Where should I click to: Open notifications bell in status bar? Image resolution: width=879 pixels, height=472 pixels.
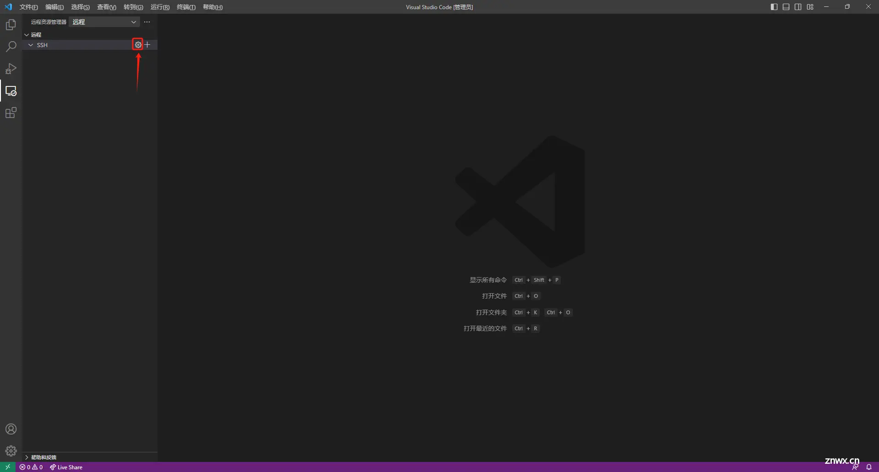869,467
